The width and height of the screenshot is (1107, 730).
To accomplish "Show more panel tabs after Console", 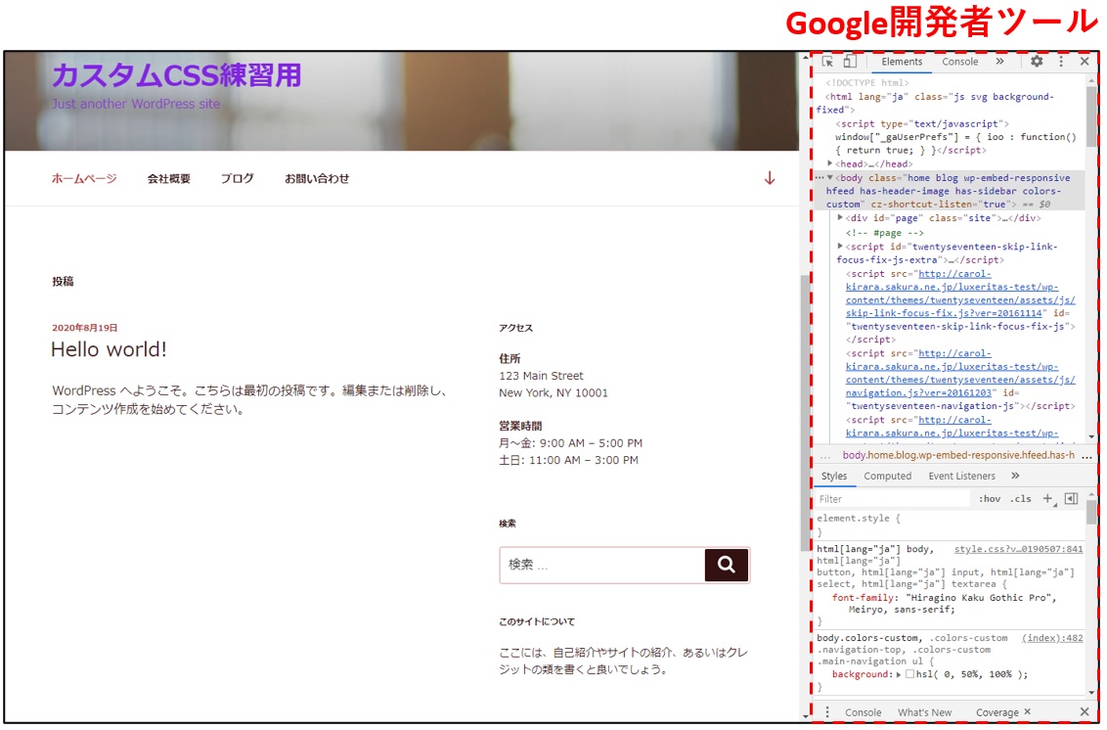I will coord(999,62).
